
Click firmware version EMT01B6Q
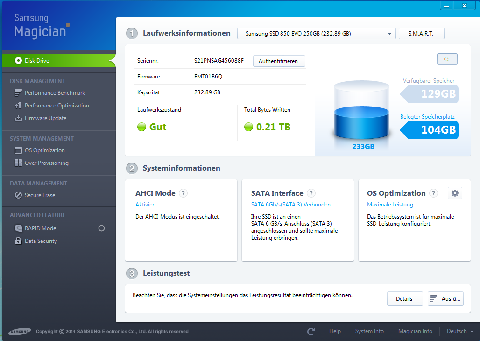[208, 77]
